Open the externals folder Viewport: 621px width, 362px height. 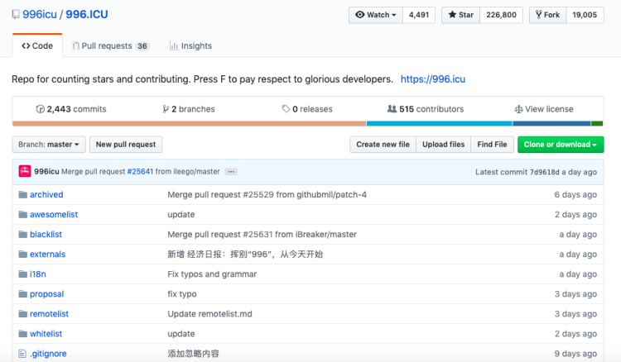click(x=47, y=254)
